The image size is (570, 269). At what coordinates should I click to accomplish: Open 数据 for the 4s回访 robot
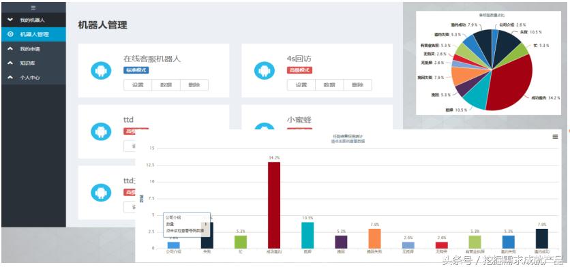point(329,85)
